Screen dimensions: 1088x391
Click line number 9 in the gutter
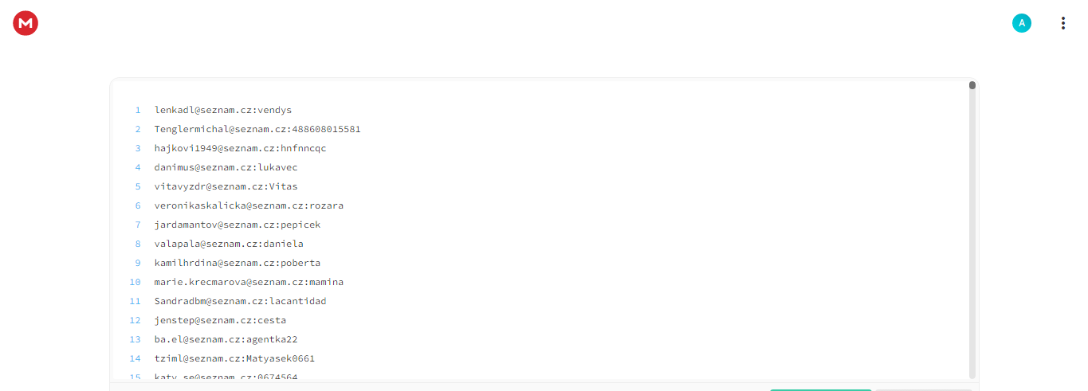[137, 263]
